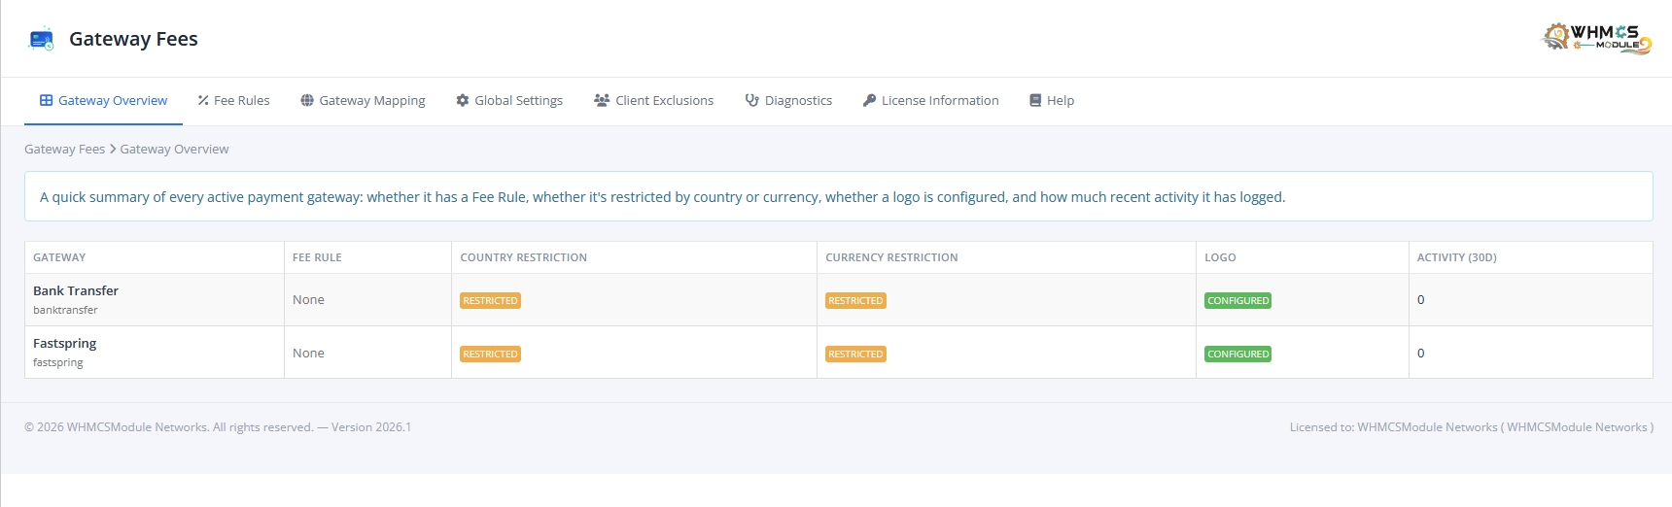The height and width of the screenshot is (507, 1672).
Task: Open the Diagnostics tab
Action: click(788, 100)
